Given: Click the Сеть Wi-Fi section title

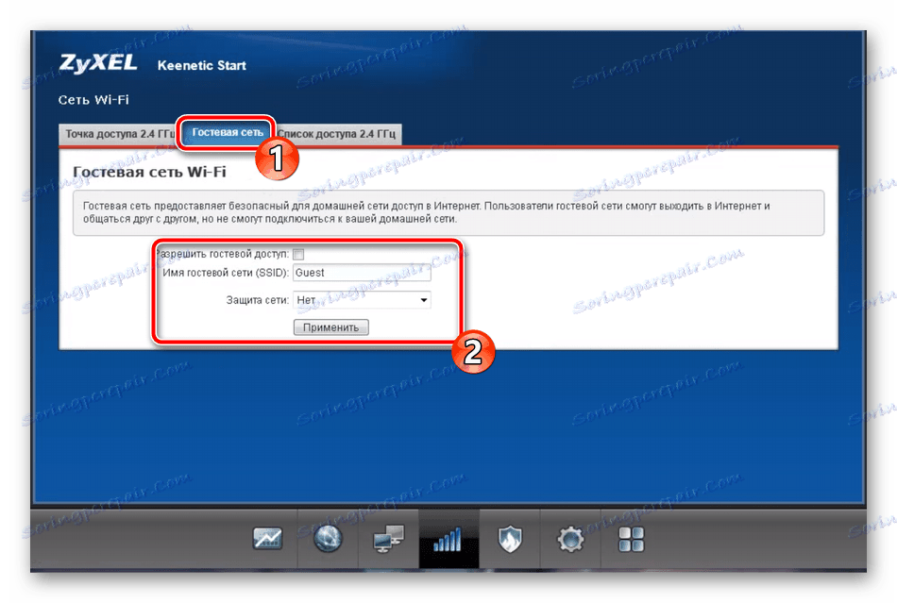Looking at the screenshot, I should point(93,99).
